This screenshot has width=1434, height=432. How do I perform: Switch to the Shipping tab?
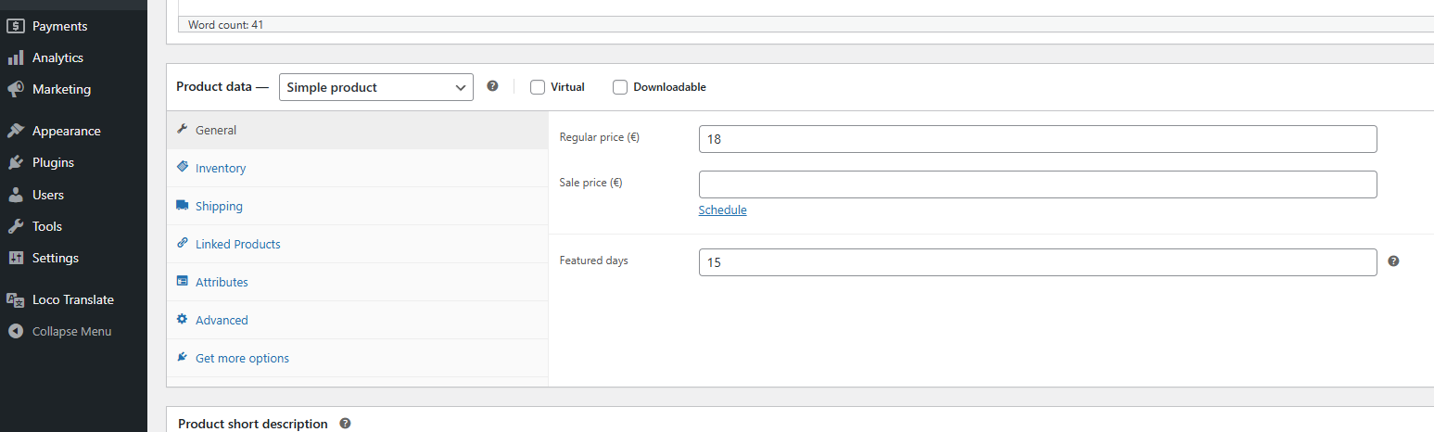357,206
